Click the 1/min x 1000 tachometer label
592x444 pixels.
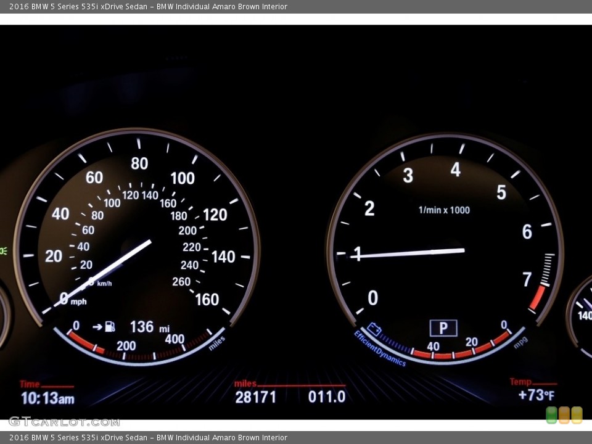point(444,210)
